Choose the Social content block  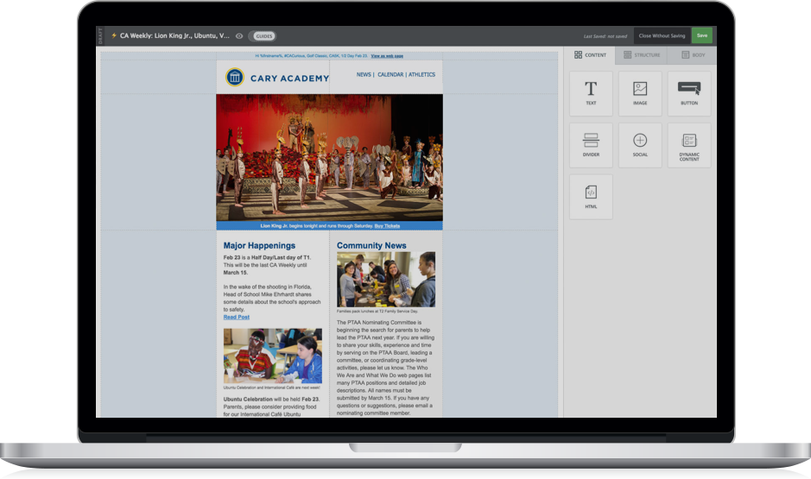point(640,144)
